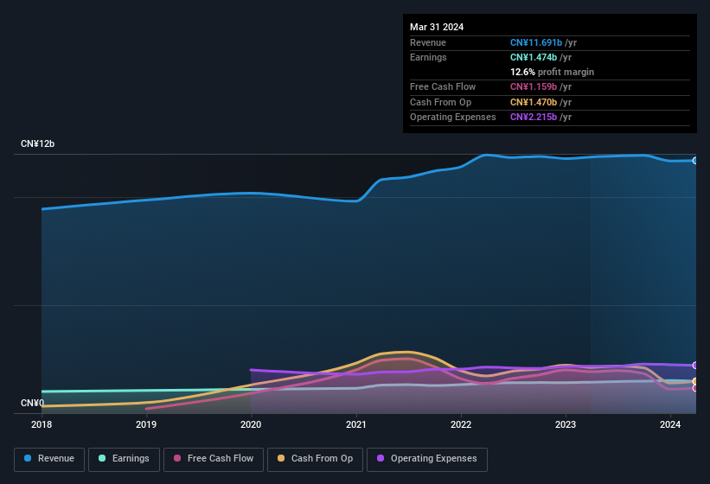Click the CN¥0 y-axis label

[x=33, y=403]
